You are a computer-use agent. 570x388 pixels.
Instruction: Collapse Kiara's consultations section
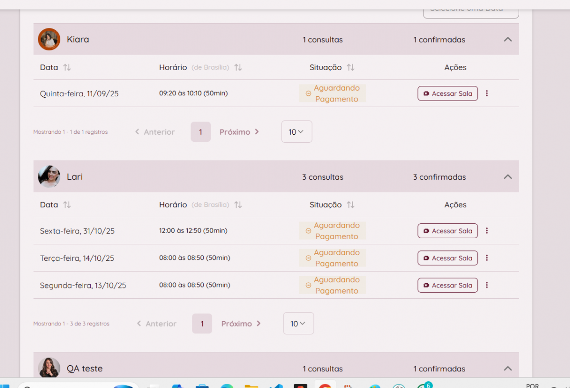[508, 39]
